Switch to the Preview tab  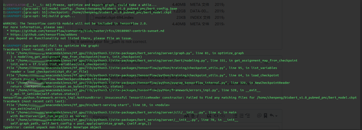point(100,117)
